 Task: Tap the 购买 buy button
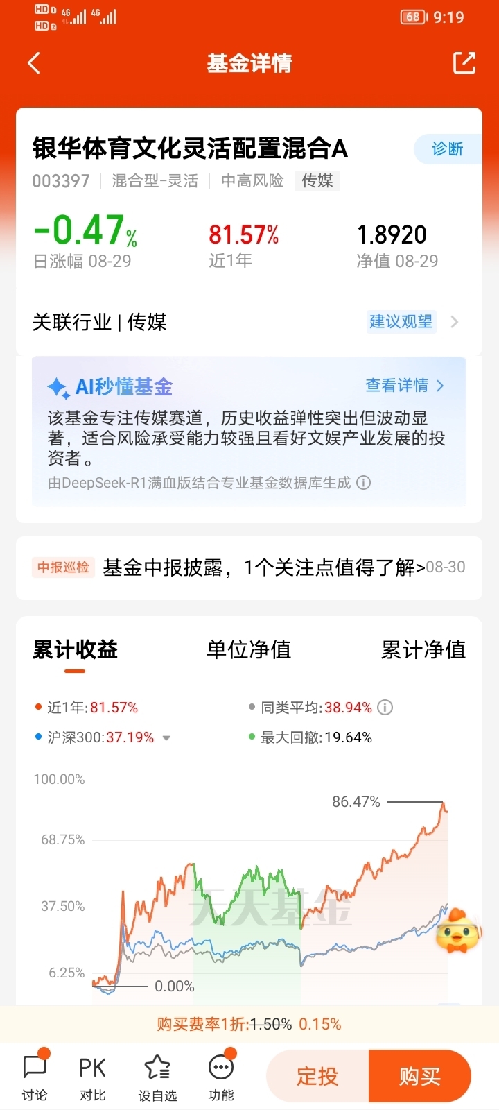click(x=420, y=1076)
